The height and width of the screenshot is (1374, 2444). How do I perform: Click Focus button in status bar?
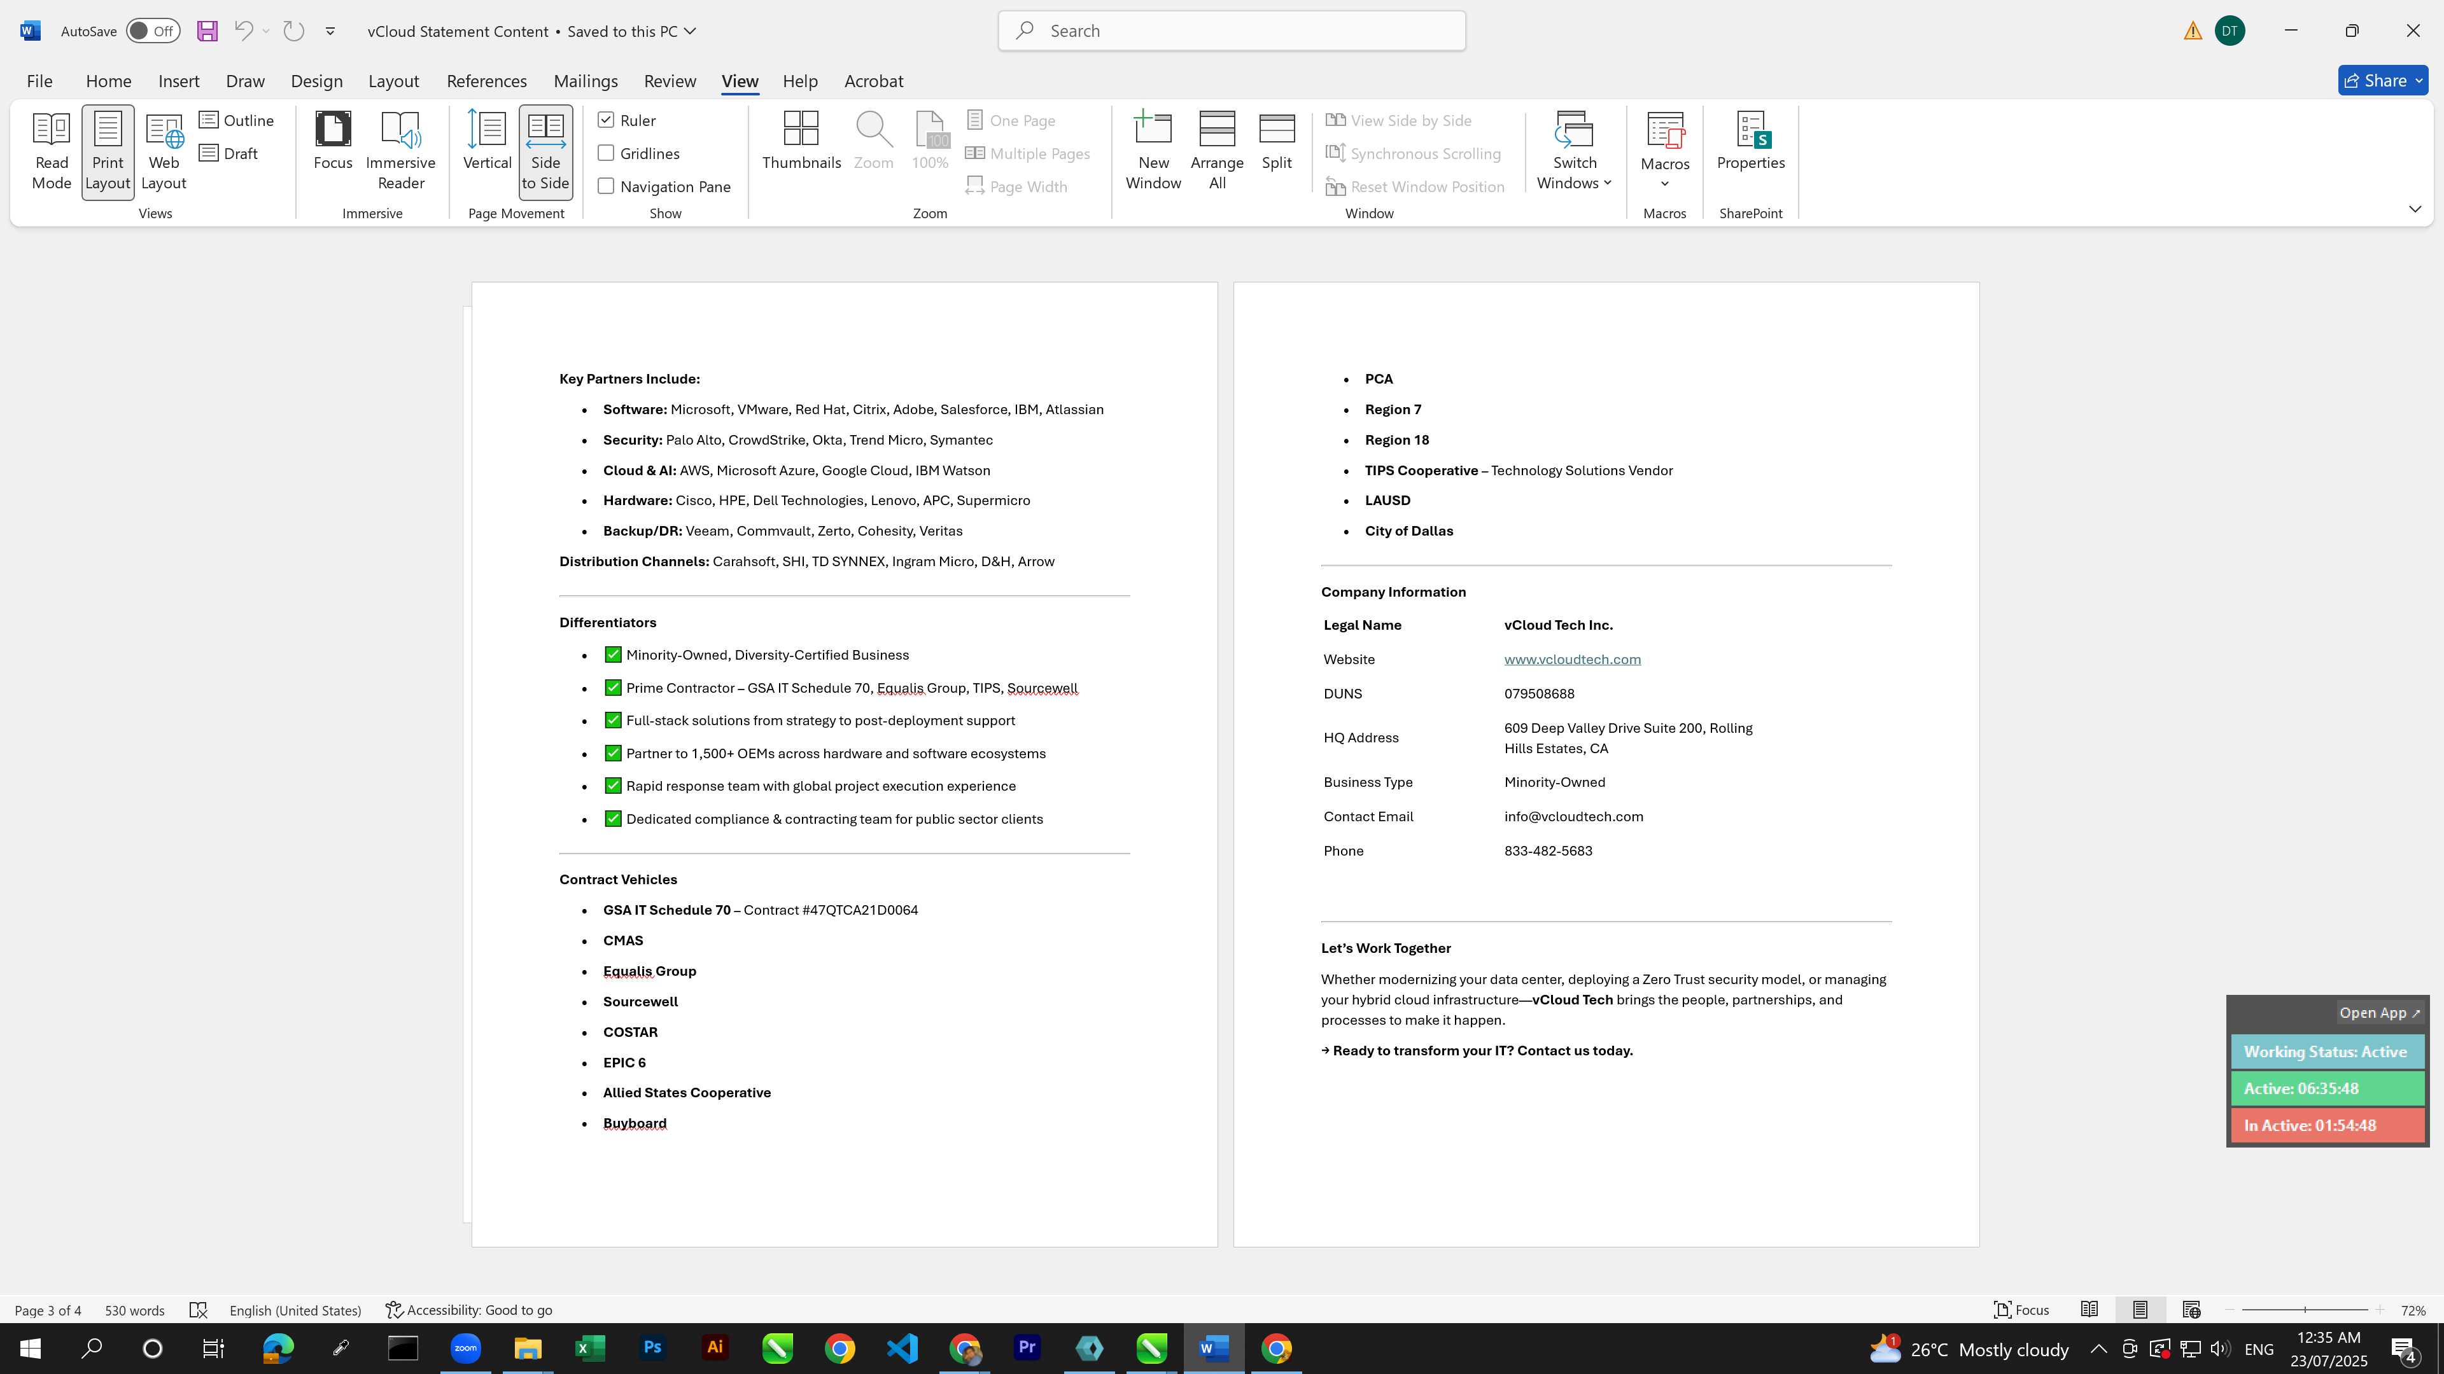(2022, 1310)
